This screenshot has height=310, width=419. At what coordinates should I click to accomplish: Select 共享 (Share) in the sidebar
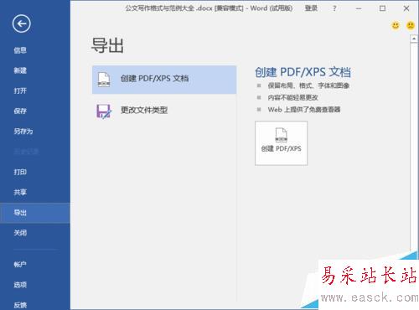20,192
